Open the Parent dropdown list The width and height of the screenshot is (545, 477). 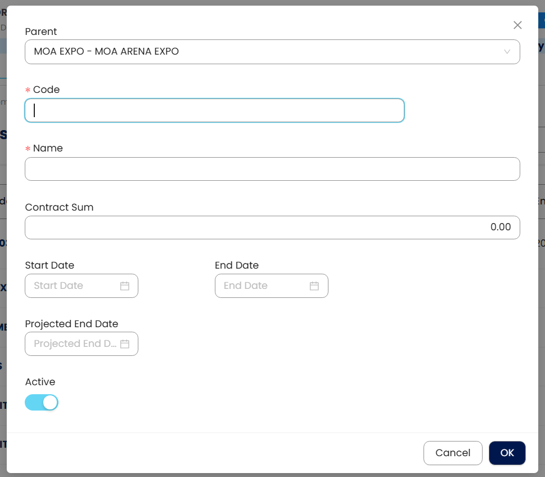(272, 52)
